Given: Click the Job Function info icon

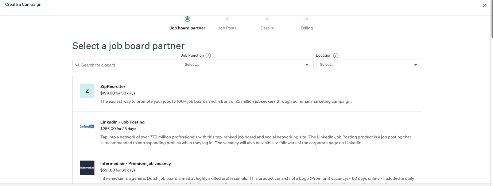Looking at the screenshot, I should pos(208,56).
